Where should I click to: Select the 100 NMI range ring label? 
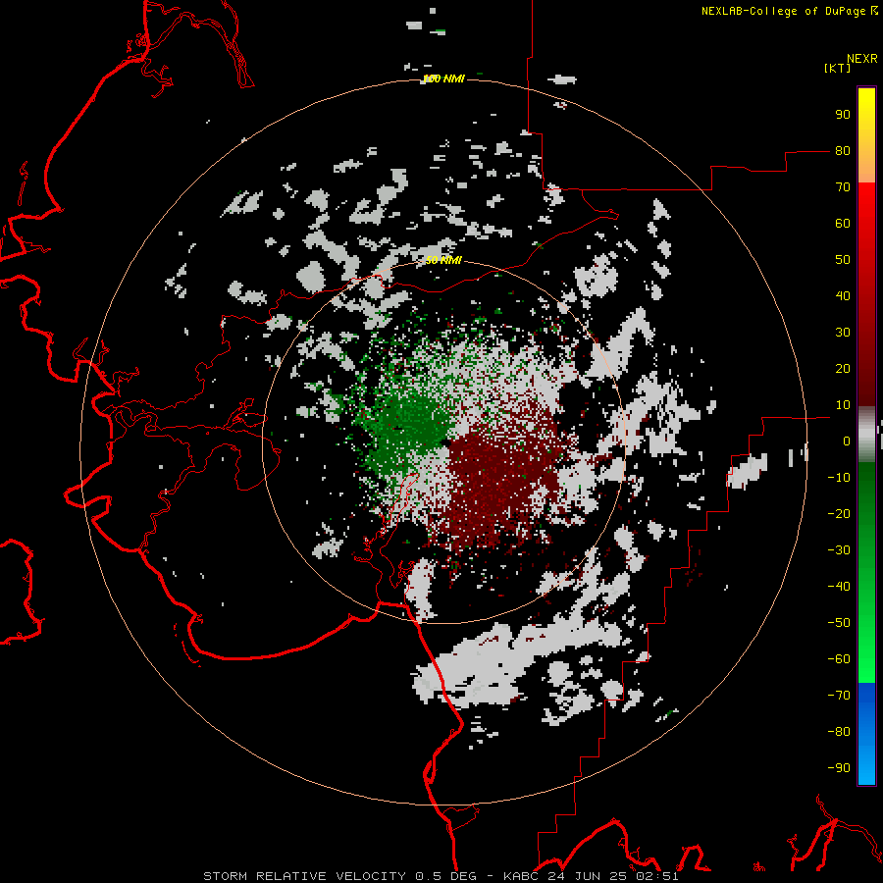pyautogui.click(x=443, y=78)
